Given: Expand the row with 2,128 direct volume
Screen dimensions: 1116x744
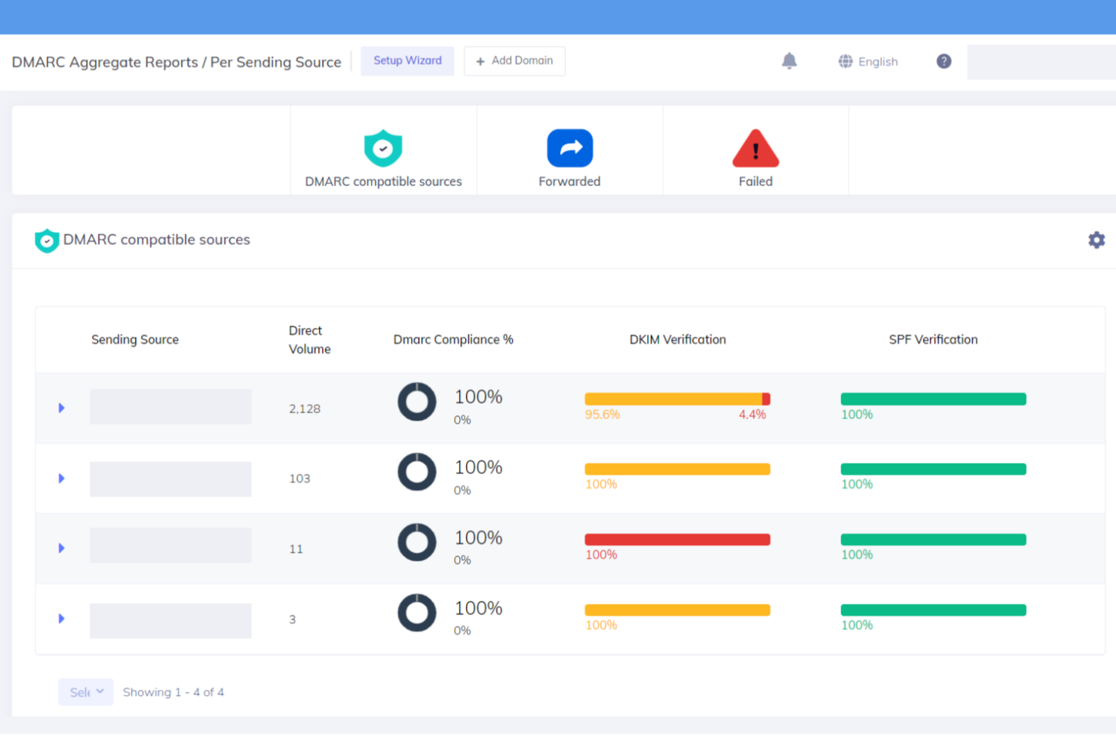Looking at the screenshot, I should tap(62, 408).
